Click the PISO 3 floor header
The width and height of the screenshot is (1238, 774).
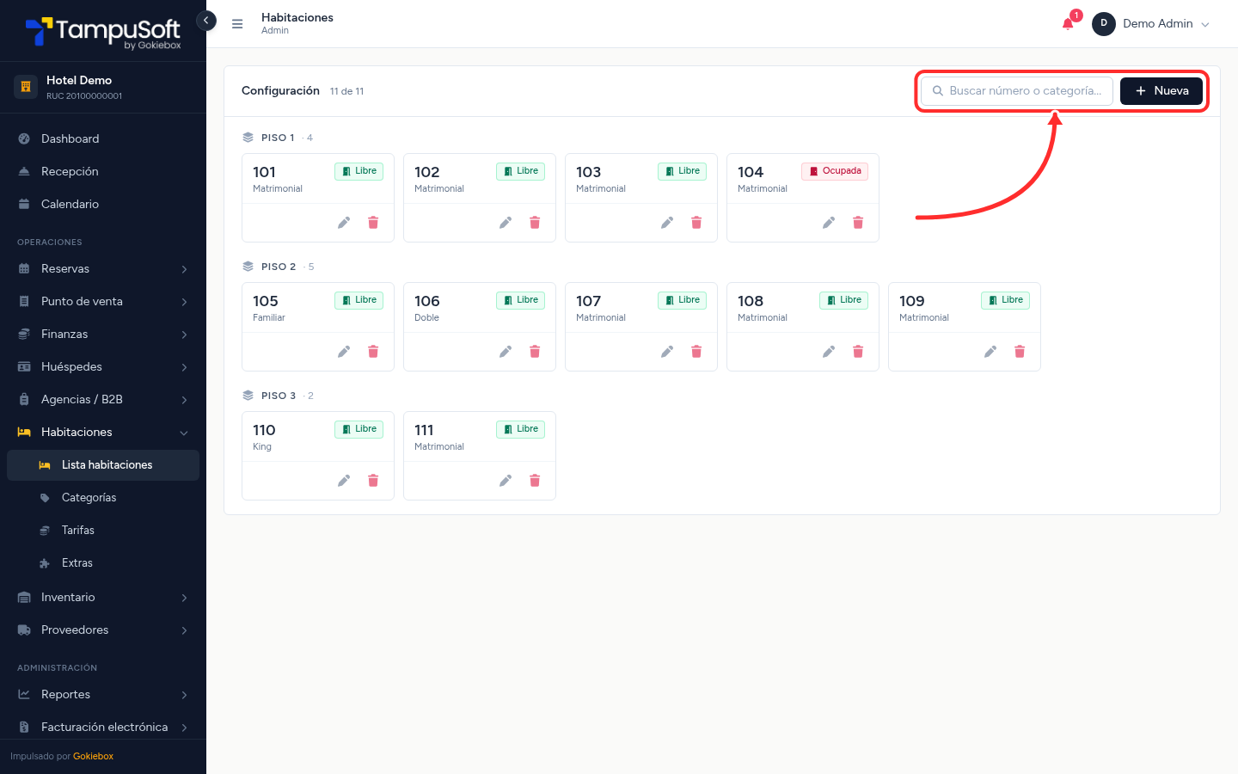coord(279,396)
